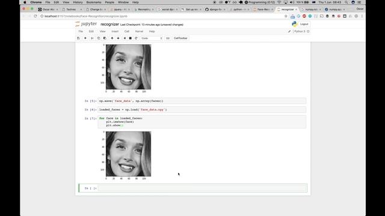385x216 pixels.
Task: Click the Spotlight search icon in the menu bar
Action: pyautogui.click(x=346, y=2)
